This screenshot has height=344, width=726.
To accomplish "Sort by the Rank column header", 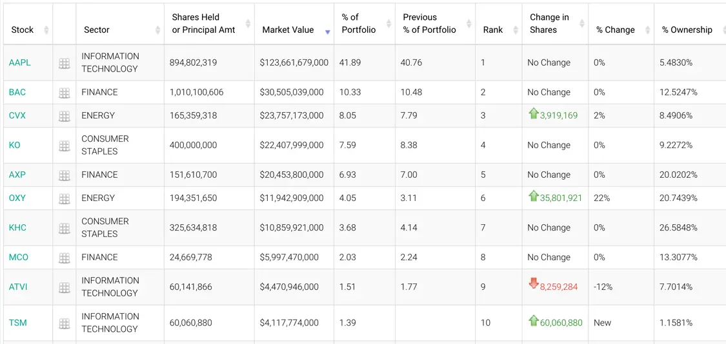I will pyautogui.click(x=493, y=30).
